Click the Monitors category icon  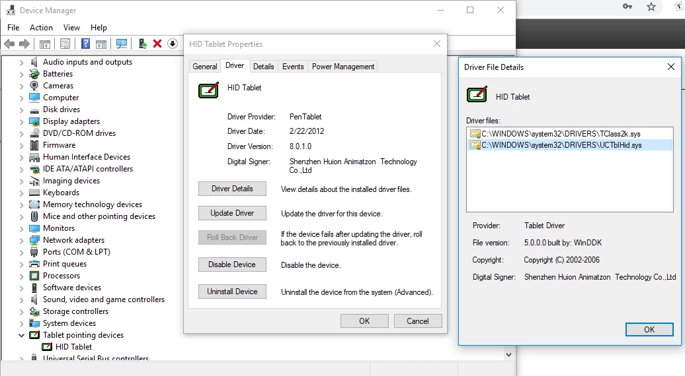coord(34,228)
